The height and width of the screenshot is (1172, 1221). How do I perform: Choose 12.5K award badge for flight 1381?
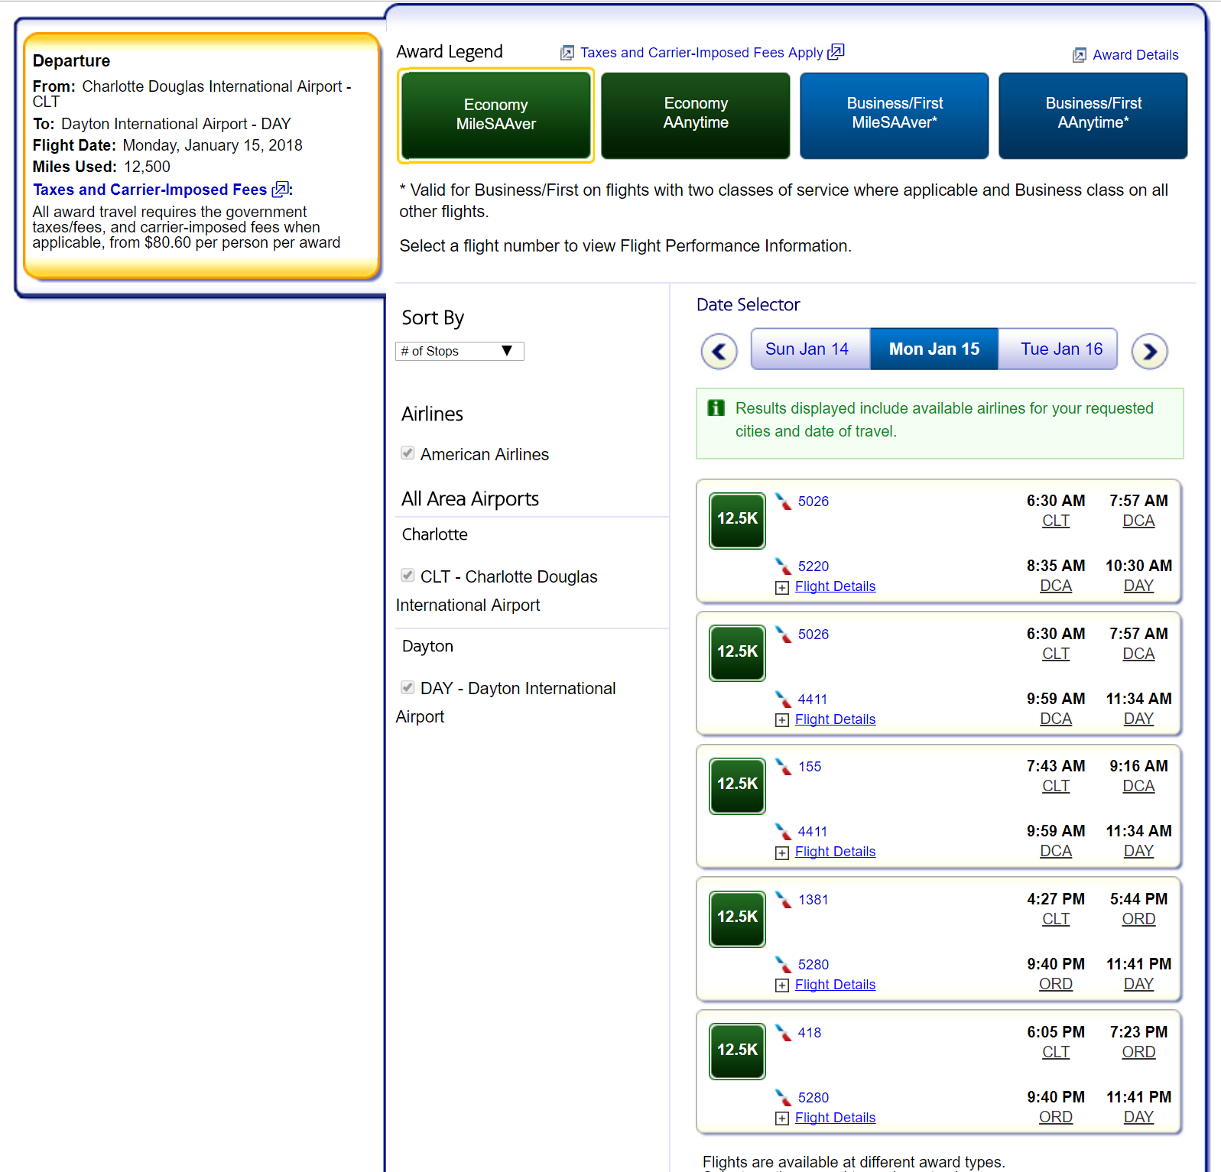(x=737, y=918)
